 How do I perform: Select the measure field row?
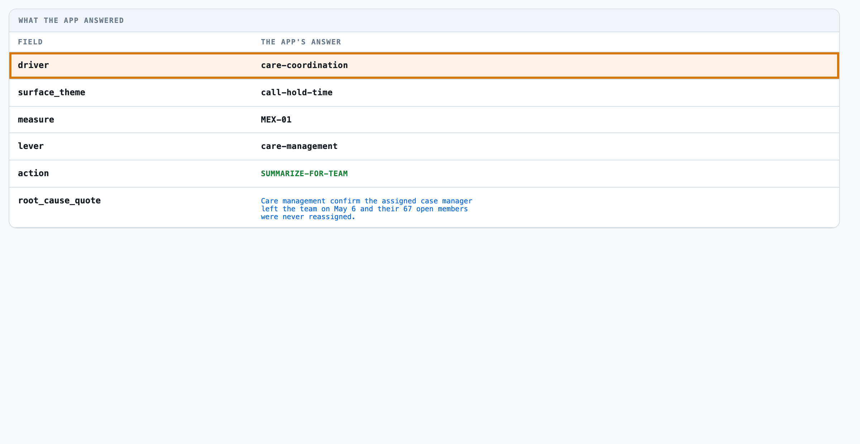(x=424, y=120)
